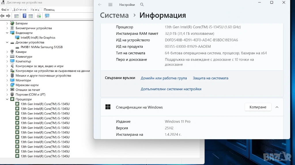The image size is (295, 165).
Task: Click the Forward arrow in Device Manager toolbar
Action: coord(8,16)
